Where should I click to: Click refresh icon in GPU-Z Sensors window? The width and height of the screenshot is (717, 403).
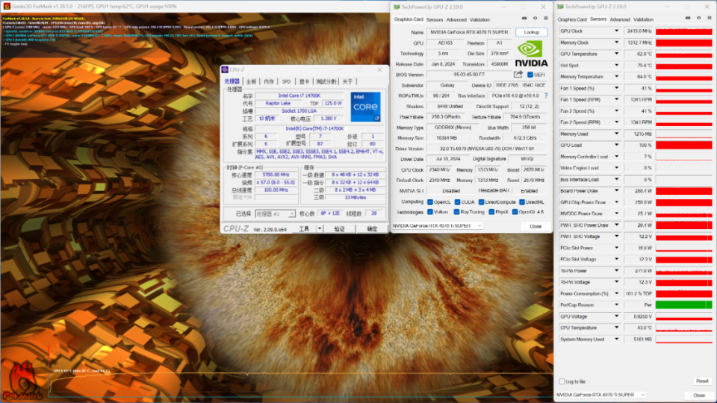[699, 18]
